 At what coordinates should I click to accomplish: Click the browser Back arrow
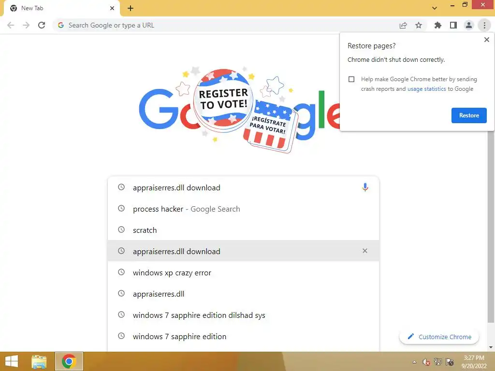point(11,25)
